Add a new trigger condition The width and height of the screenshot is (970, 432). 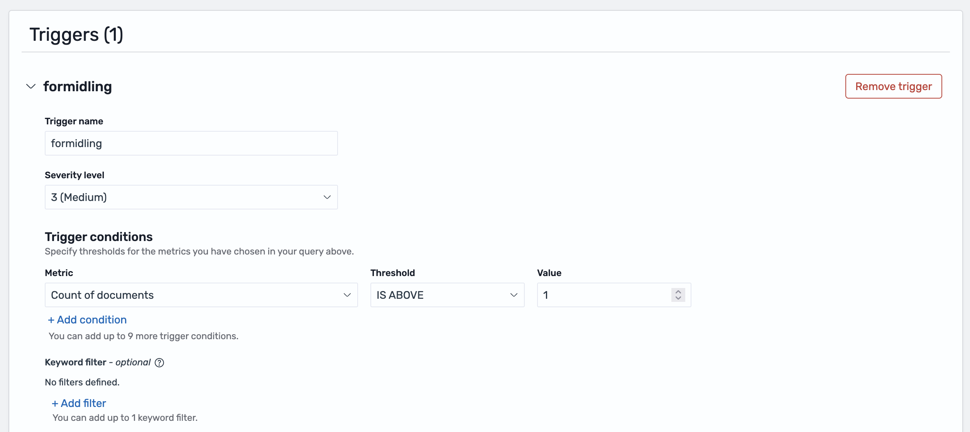[x=87, y=320]
